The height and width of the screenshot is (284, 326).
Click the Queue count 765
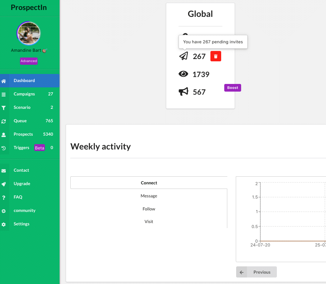(x=49, y=121)
